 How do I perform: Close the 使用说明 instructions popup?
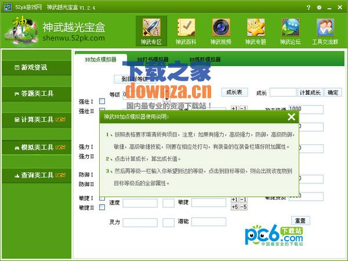pyautogui.click(x=291, y=117)
